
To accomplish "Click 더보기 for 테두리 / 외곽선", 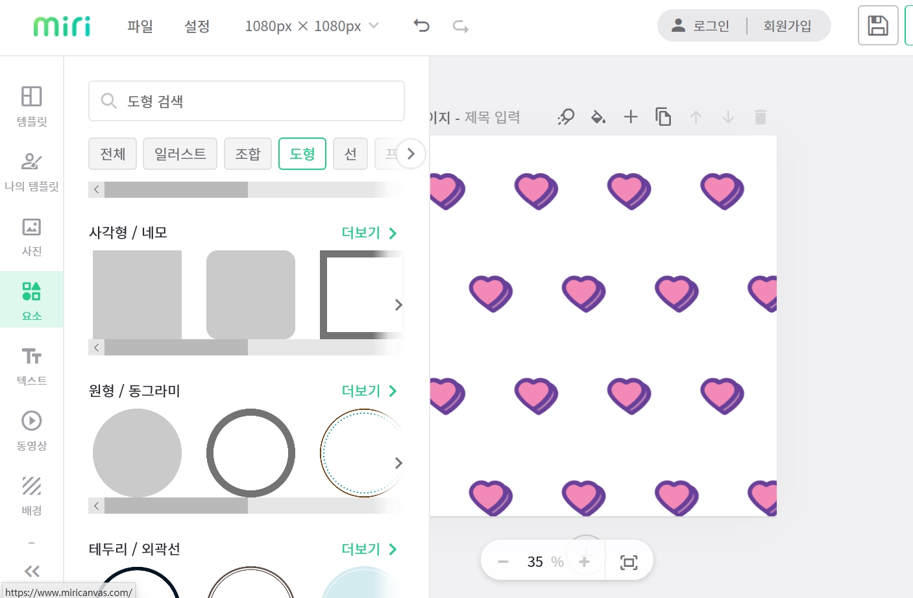I will point(369,549).
